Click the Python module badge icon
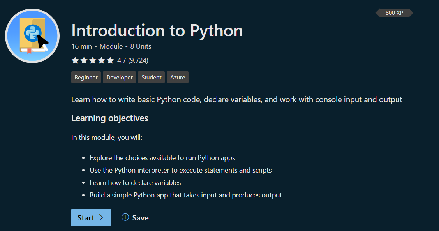Screen dimensions: 439x231 click(32, 36)
